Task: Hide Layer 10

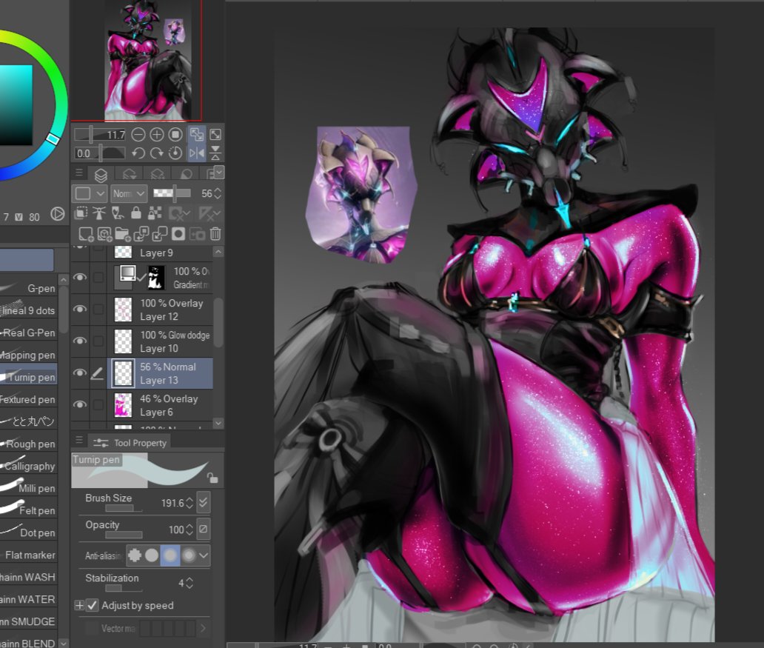Action: (79, 341)
